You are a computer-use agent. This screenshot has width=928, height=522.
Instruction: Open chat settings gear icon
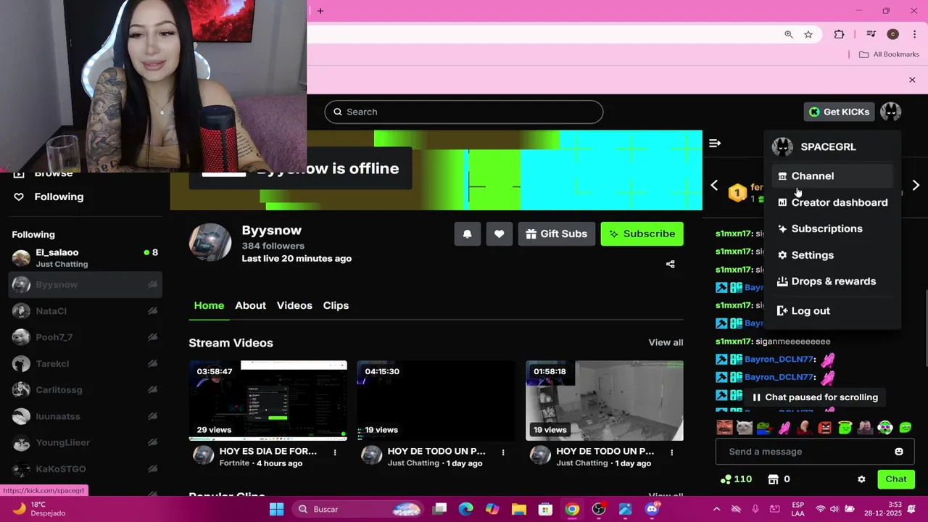(861, 479)
